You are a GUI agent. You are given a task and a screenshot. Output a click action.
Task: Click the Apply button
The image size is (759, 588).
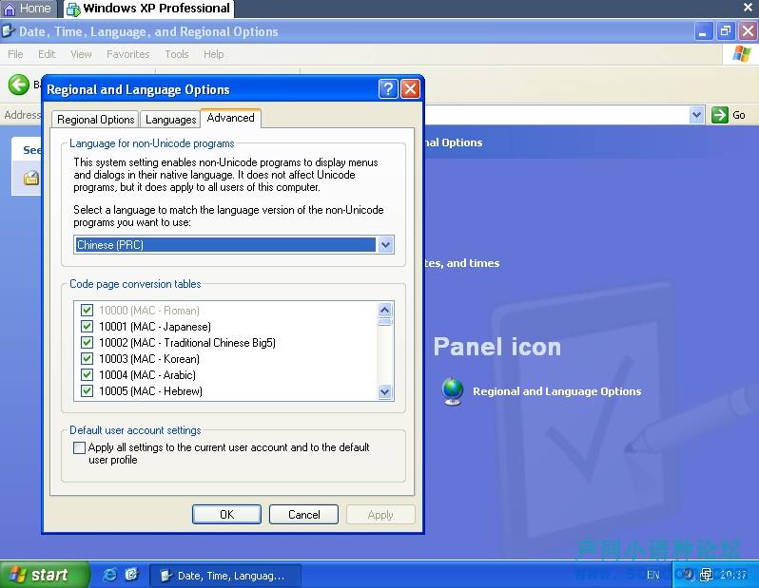(x=380, y=515)
